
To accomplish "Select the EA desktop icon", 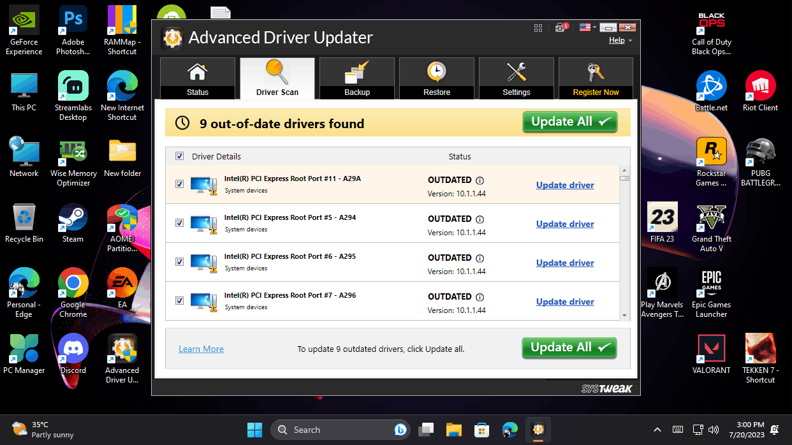I will click(122, 289).
